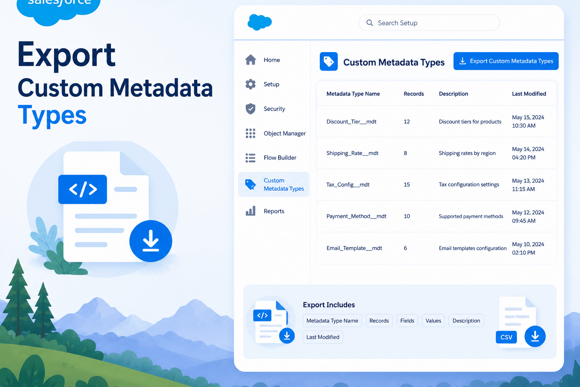Image resolution: width=580 pixels, height=387 pixels.
Task: Click the Values export chip
Action: point(433,320)
